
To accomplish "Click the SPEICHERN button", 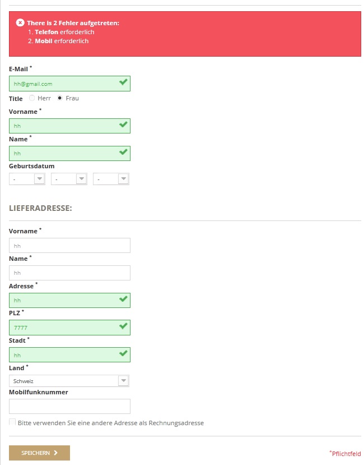I will [39, 453].
